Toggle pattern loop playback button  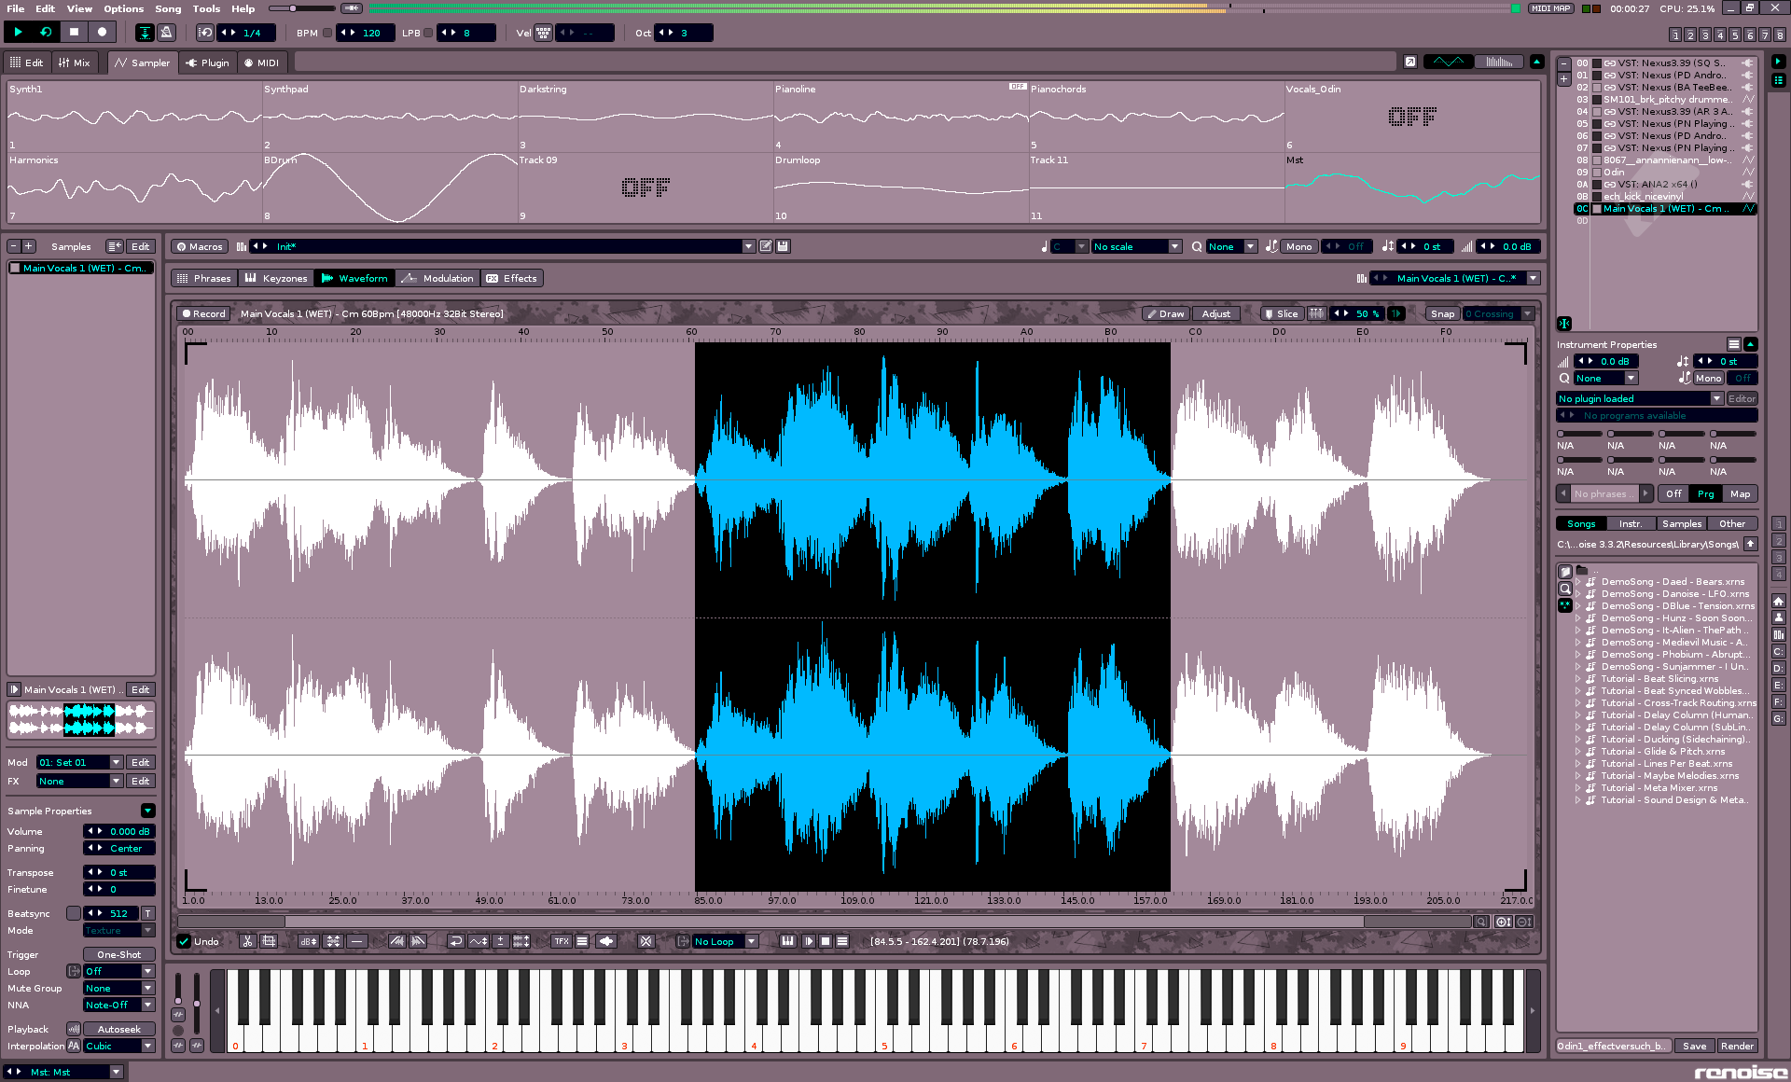point(46,32)
